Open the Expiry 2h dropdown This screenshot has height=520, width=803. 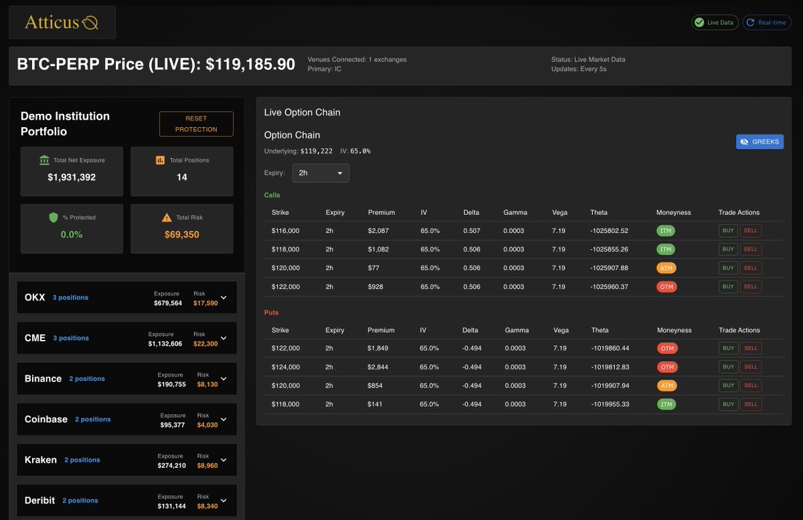pyautogui.click(x=321, y=173)
